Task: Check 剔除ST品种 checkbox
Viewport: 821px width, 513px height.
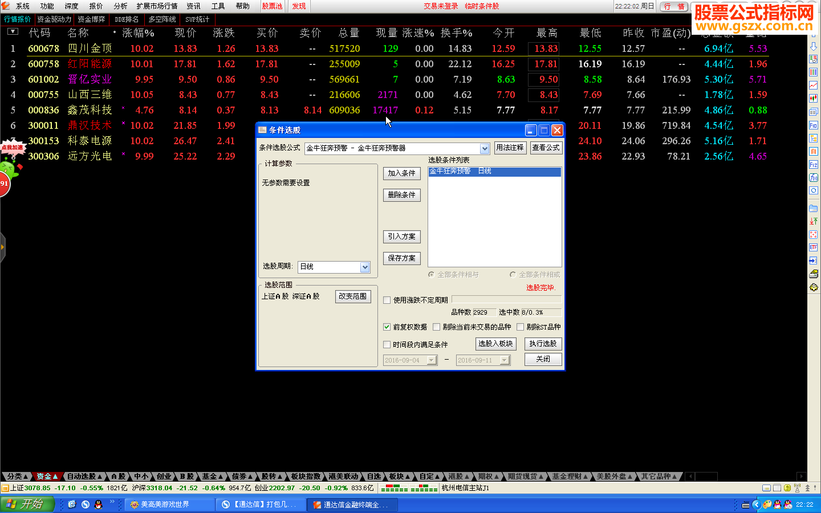Action: [x=520, y=327]
